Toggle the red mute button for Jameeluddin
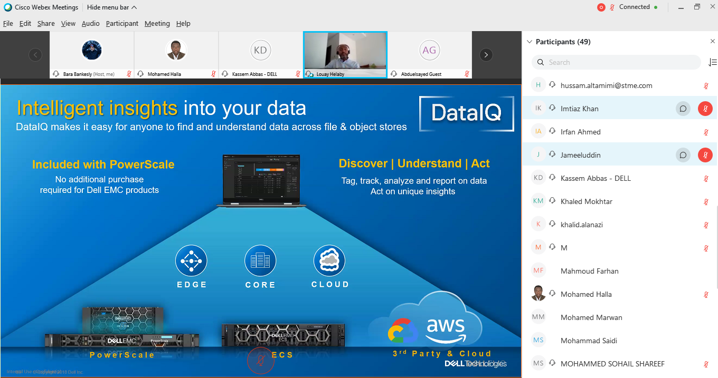Image resolution: width=718 pixels, height=378 pixels. click(705, 155)
